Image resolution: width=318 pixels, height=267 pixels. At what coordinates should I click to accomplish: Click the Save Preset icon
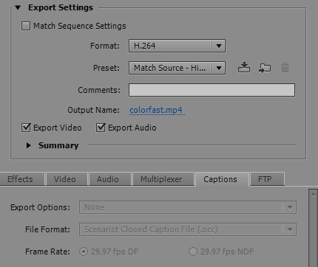[x=244, y=68]
